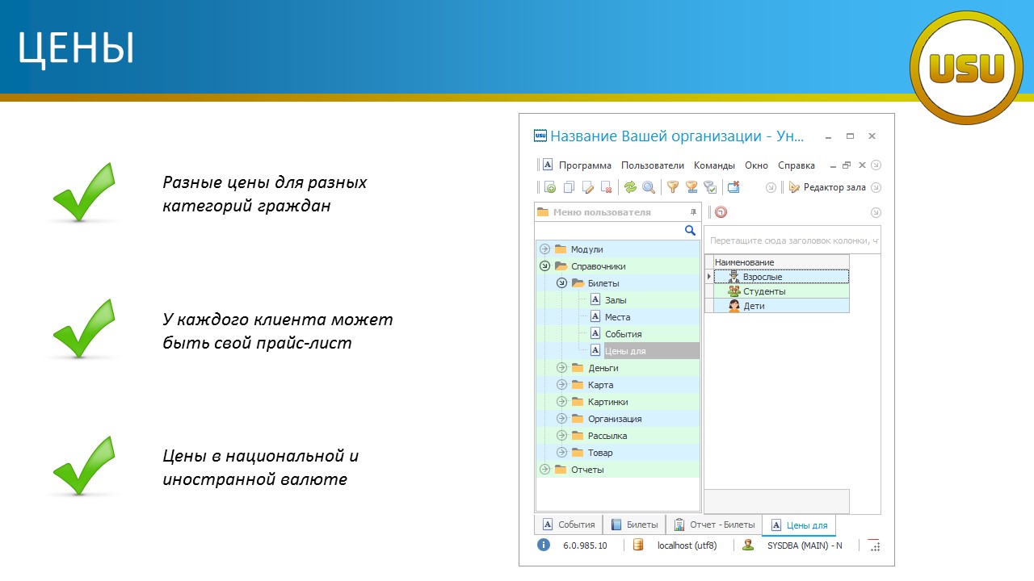The width and height of the screenshot is (1034, 581).
Task: Open the Команды menu
Action: pos(714,165)
